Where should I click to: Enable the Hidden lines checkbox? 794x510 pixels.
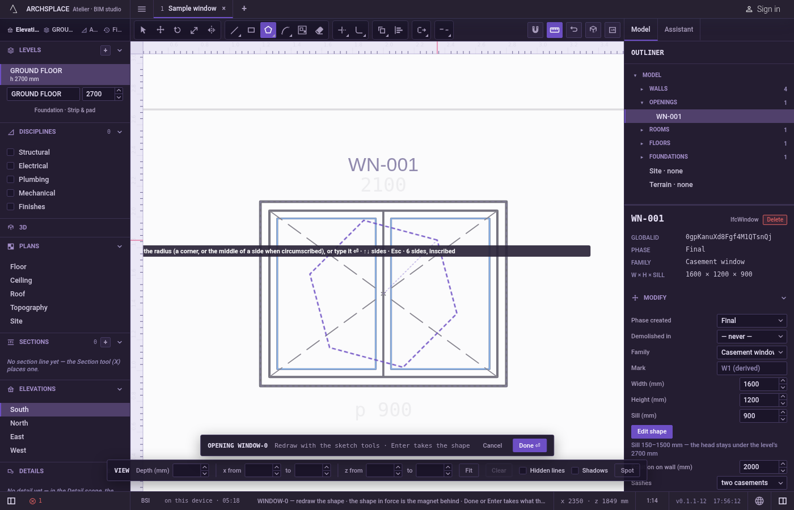(x=523, y=470)
